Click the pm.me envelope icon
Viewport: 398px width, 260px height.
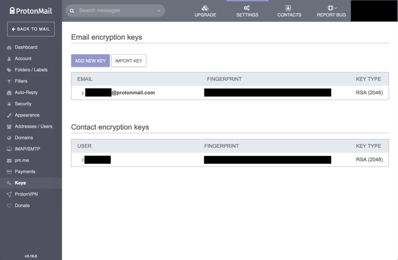tap(9, 161)
